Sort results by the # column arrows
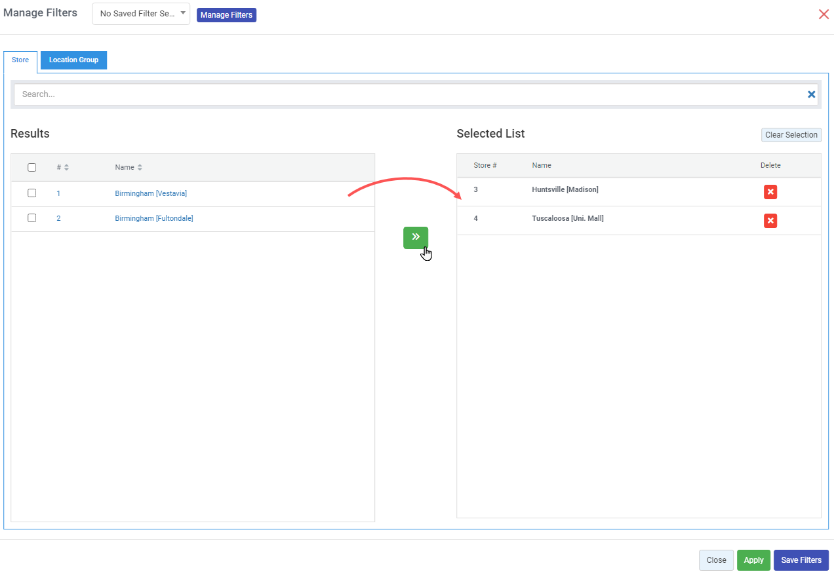The height and width of the screenshot is (574, 834). pos(66,168)
